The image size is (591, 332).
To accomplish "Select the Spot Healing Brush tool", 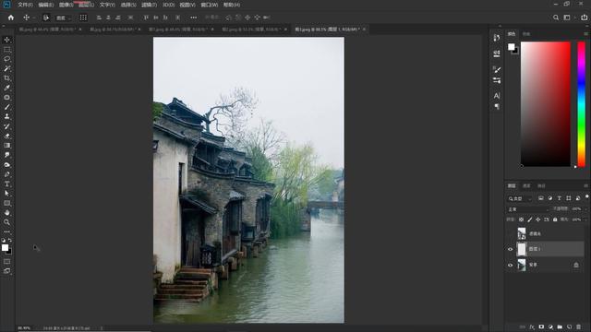I will click(x=6, y=98).
